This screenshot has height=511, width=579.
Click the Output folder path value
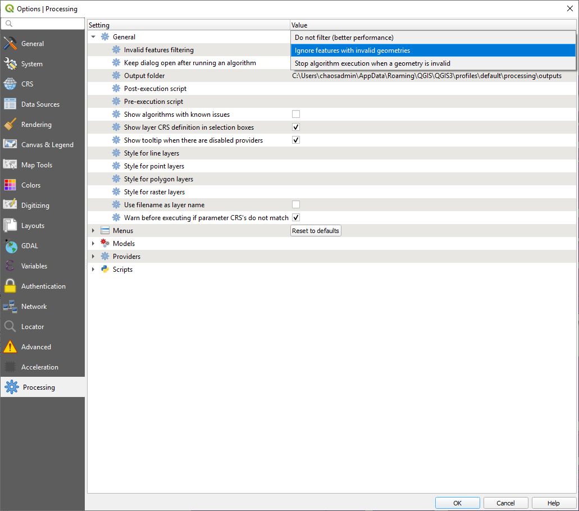(x=427, y=76)
